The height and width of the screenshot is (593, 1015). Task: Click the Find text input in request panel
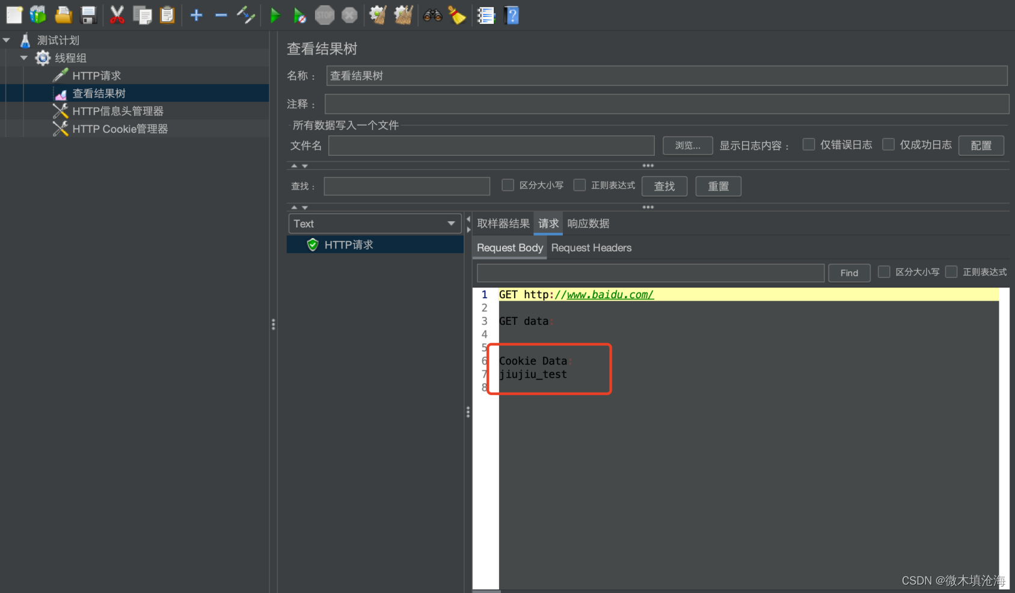point(651,273)
